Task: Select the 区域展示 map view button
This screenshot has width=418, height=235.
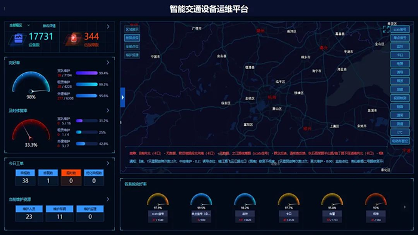Action: point(132,29)
